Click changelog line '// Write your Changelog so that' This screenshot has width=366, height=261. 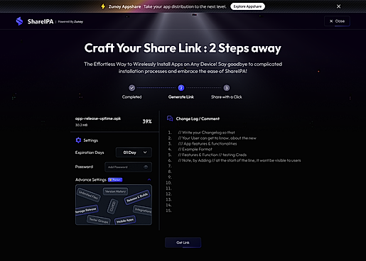206,133
